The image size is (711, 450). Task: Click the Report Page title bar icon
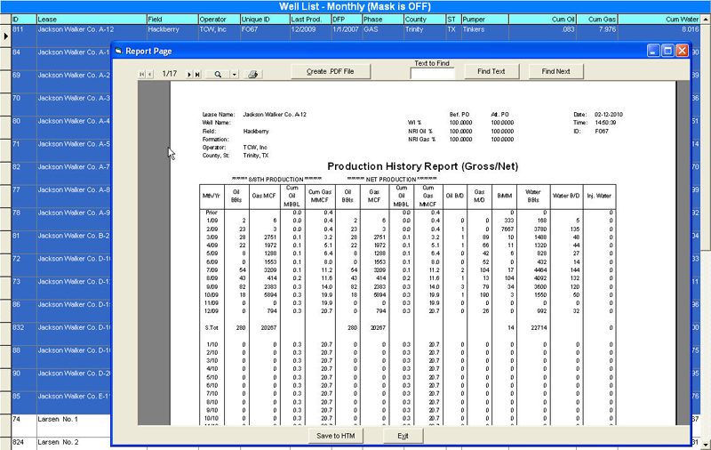118,51
